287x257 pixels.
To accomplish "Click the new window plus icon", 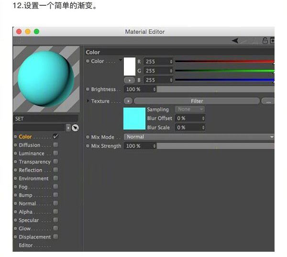I will 272,41.
